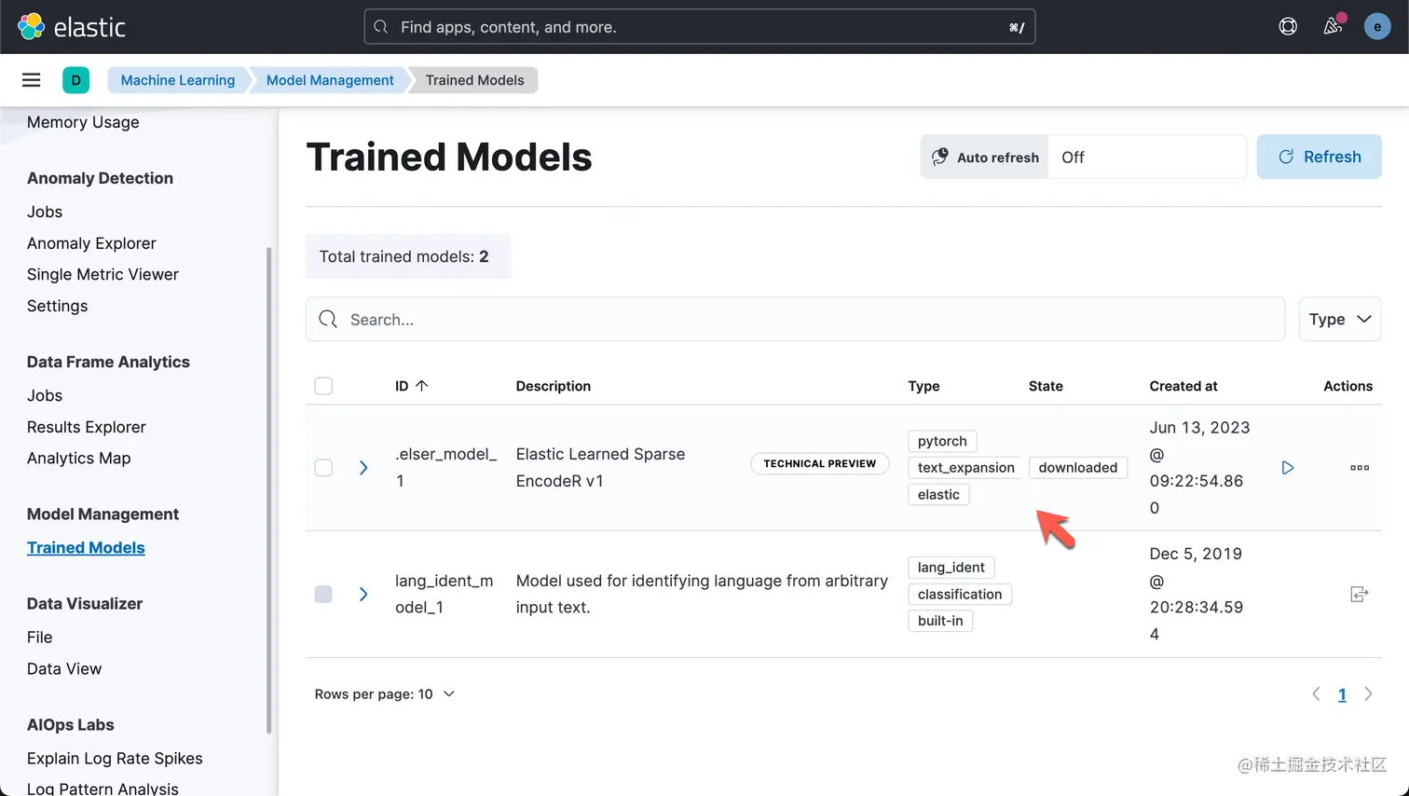The image size is (1409, 796).
Task: Click the Created at column header
Action: 1183,386
